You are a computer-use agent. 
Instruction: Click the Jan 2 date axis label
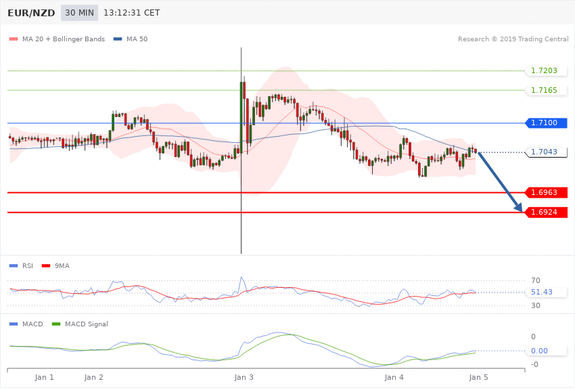tap(94, 377)
